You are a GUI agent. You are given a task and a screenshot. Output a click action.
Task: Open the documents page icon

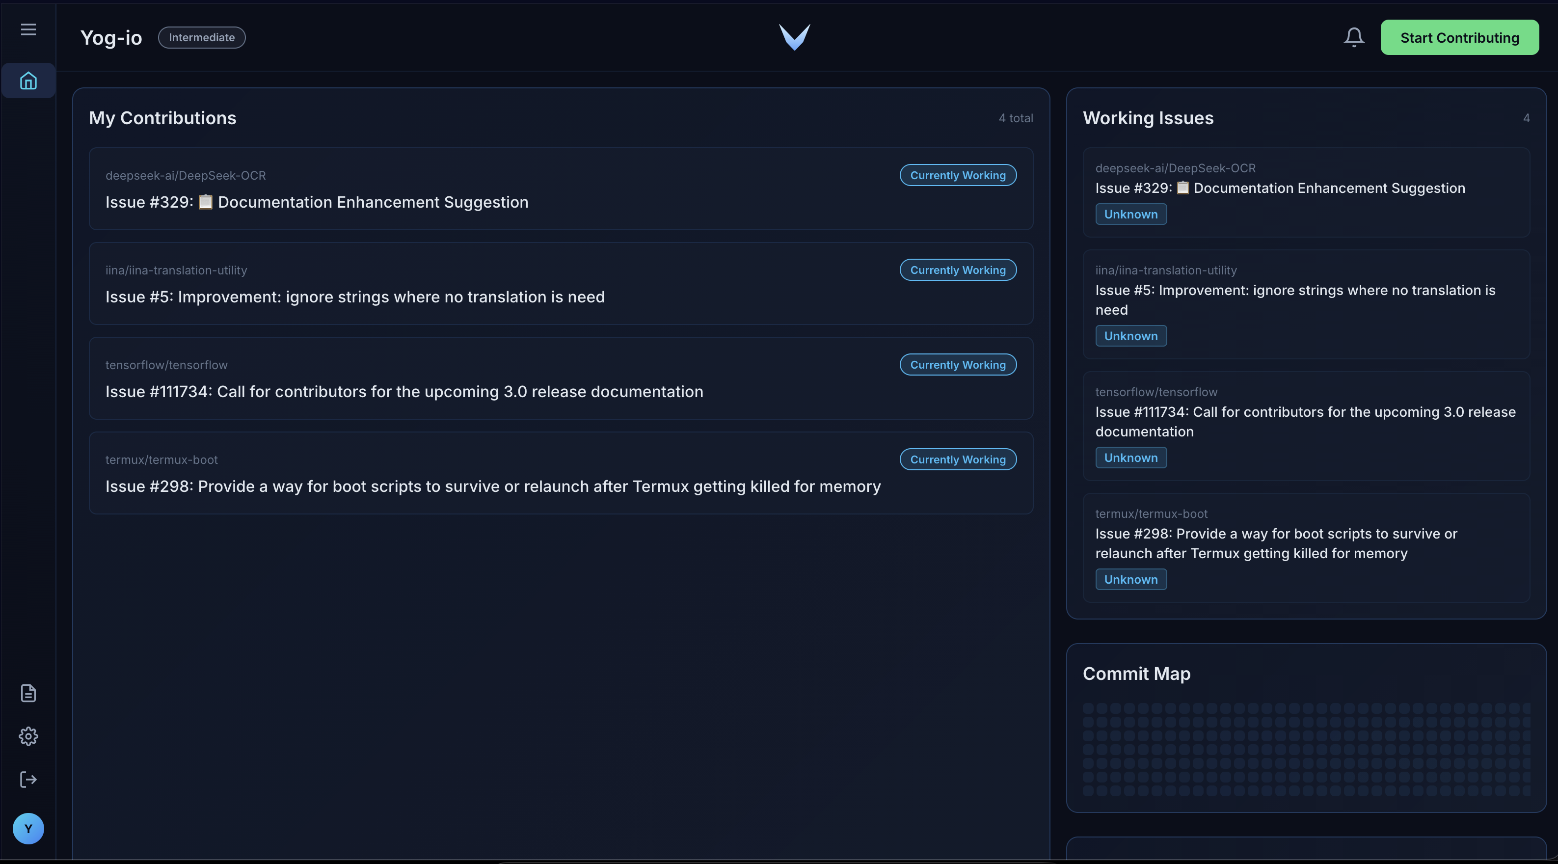coord(28,693)
